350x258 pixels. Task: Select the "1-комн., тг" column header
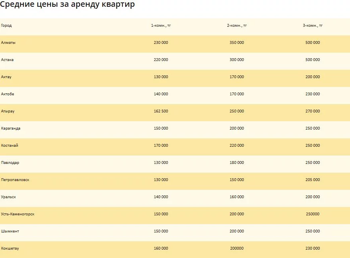(x=161, y=26)
